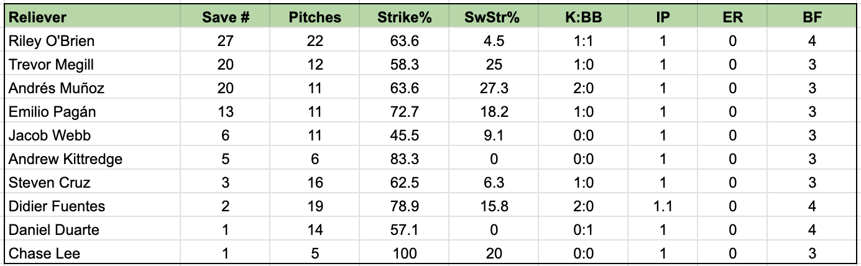Select Didier Fuentes' IP value 1.1
Image resolution: width=861 pixels, height=266 pixels.
click(x=663, y=206)
